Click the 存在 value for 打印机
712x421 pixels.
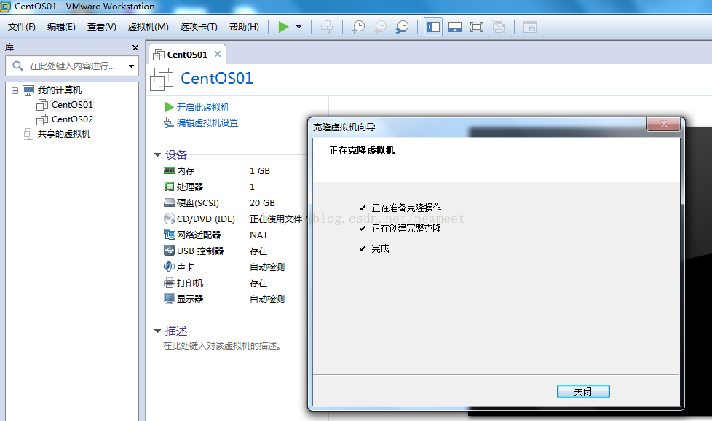258,283
